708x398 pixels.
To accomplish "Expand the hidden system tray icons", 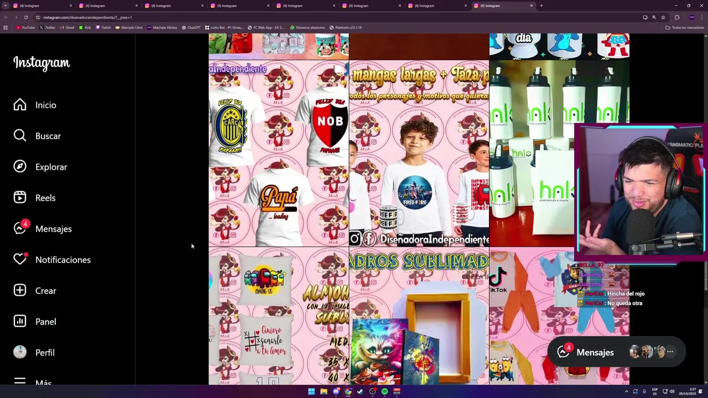I will [x=627, y=391].
